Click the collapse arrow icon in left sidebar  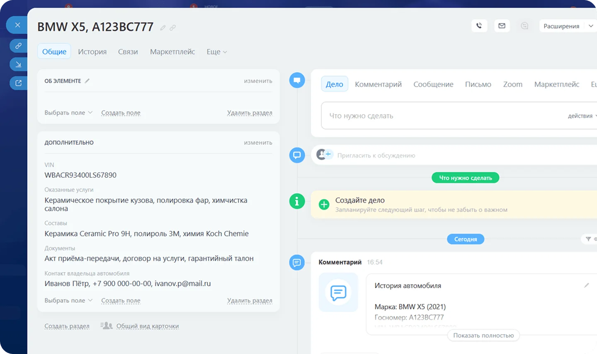[18, 65]
